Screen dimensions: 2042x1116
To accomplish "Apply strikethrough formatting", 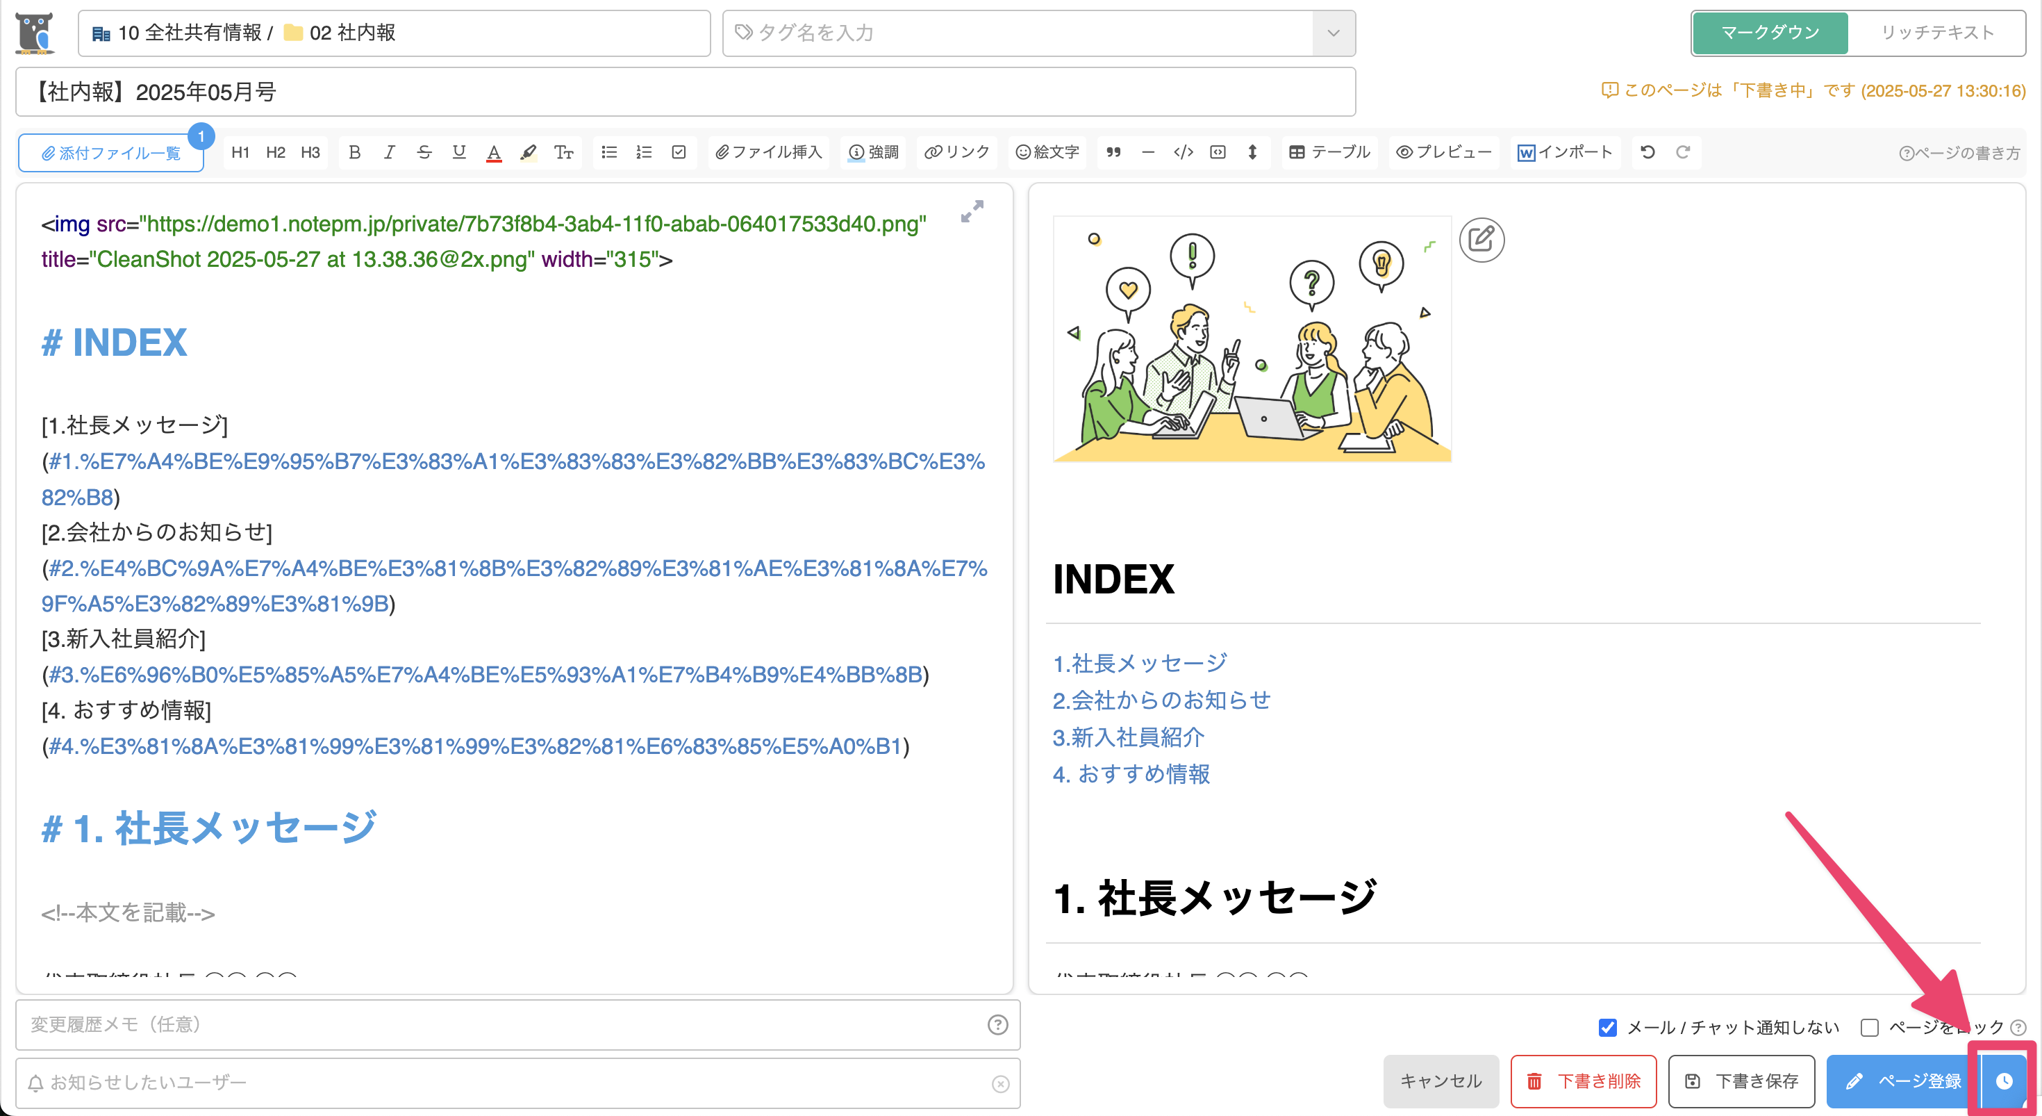I will coord(424,152).
